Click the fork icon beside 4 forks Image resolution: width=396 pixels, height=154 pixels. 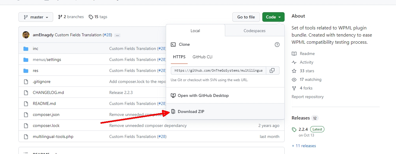(x=294, y=88)
